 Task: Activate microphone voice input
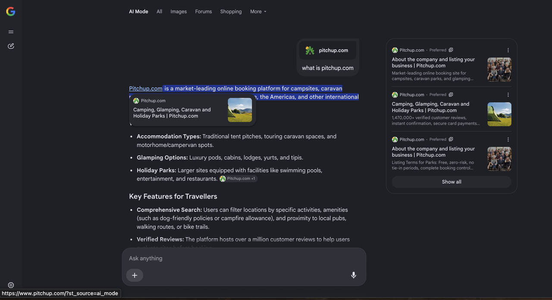[x=354, y=275]
